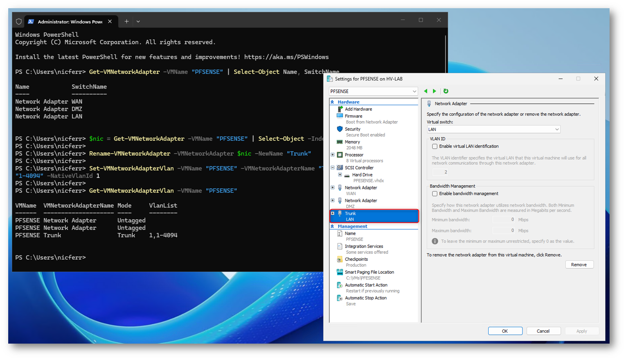Viewport: 626px width, 360px height.
Task: Click the Remove button
Action: [579, 265]
